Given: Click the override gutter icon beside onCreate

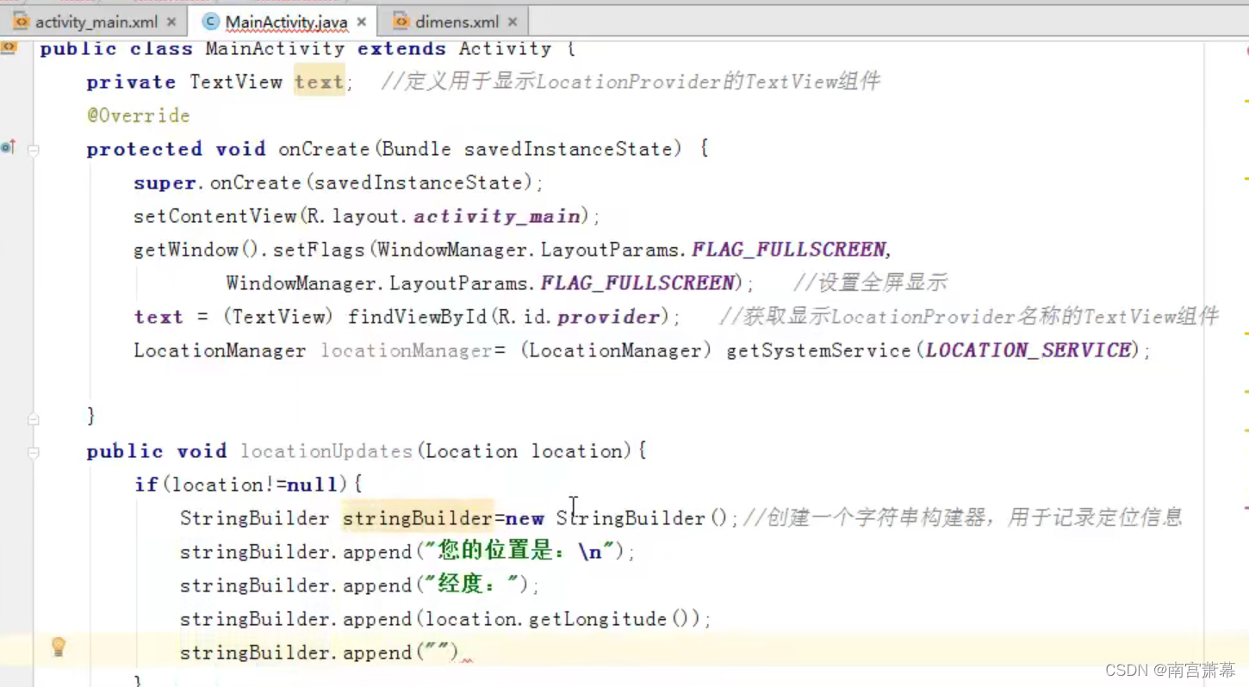Looking at the screenshot, I should pos(8,148).
